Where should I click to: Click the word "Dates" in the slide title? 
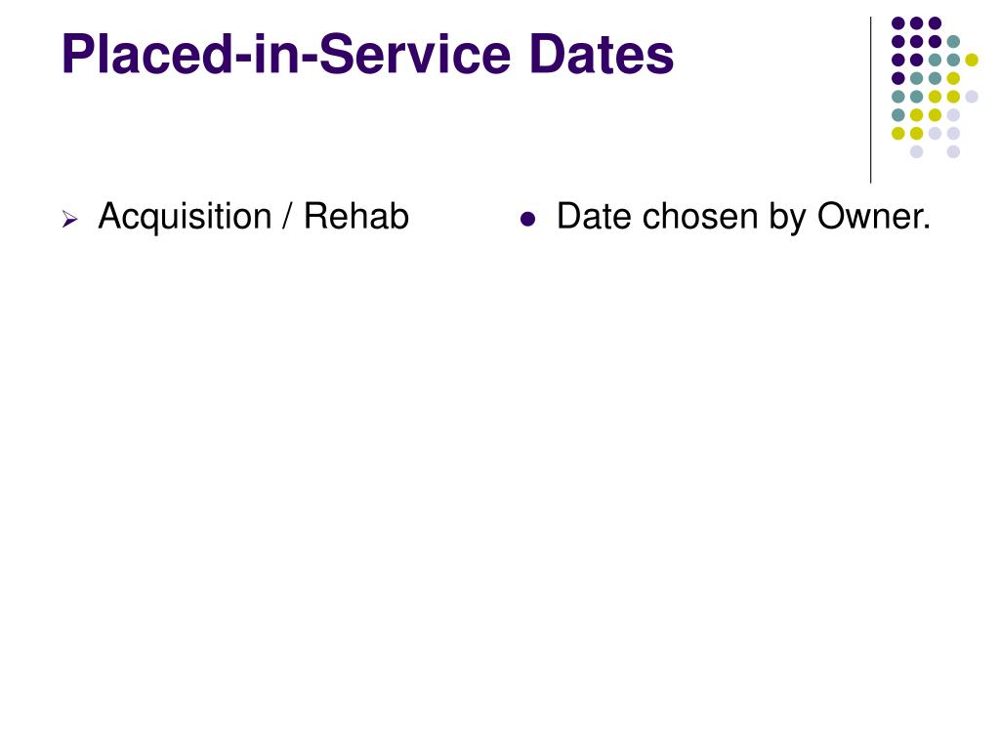[601, 55]
